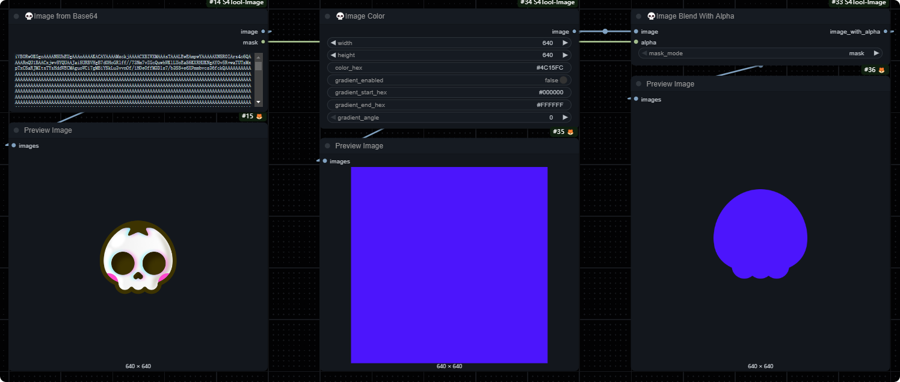This screenshot has width=900, height=382.
Task: Increase width with the right arrow
Action: click(x=565, y=43)
